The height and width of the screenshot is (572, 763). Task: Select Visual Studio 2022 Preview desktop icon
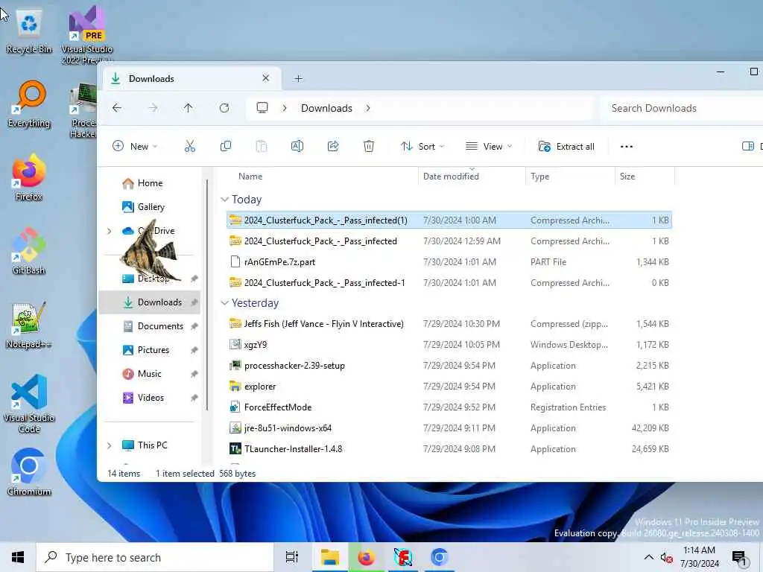click(87, 35)
